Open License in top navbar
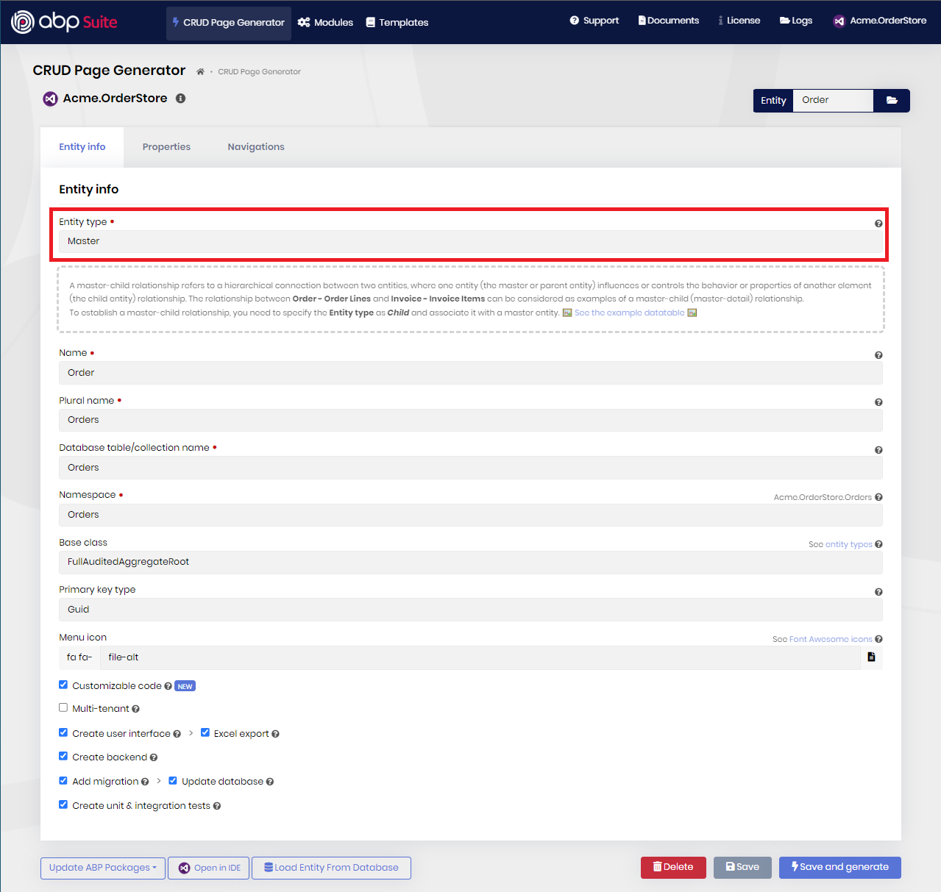This screenshot has height=892, width=941. 739,21
